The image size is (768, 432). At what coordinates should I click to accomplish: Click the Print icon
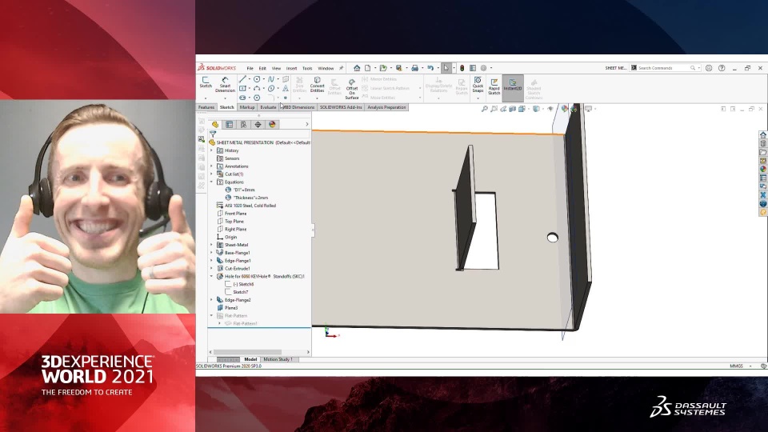[x=414, y=68]
